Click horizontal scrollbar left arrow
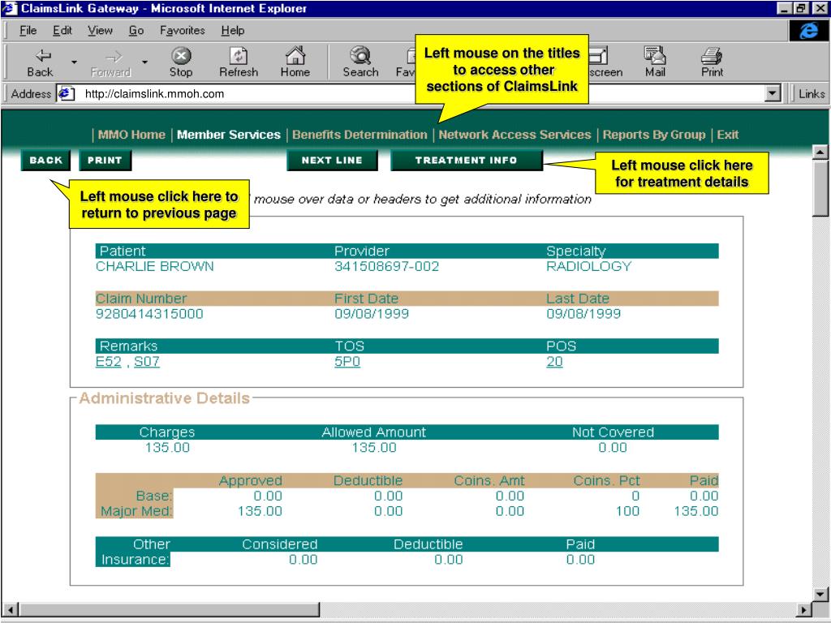Screen dimensions: 831x623 click(x=11, y=610)
